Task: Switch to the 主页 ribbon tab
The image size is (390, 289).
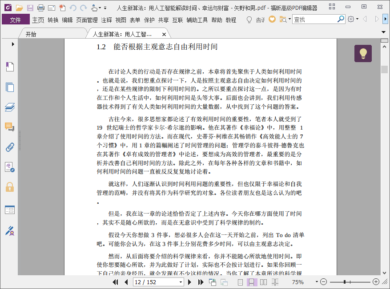Action: point(38,20)
